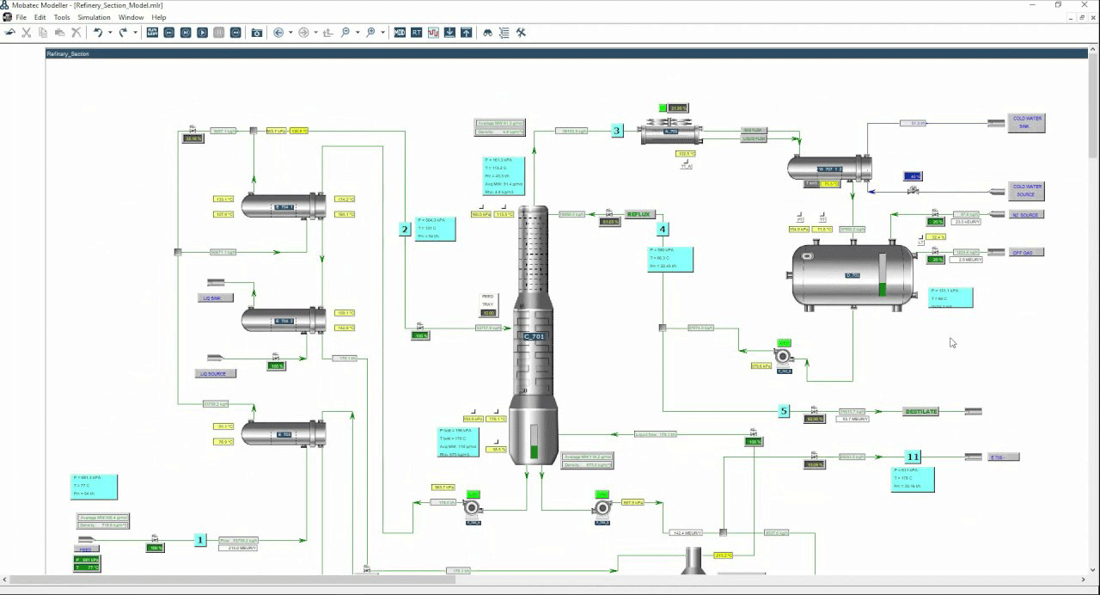The image size is (1100, 595).
Task: Click stream number 2 marker
Action: click(404, 230)
